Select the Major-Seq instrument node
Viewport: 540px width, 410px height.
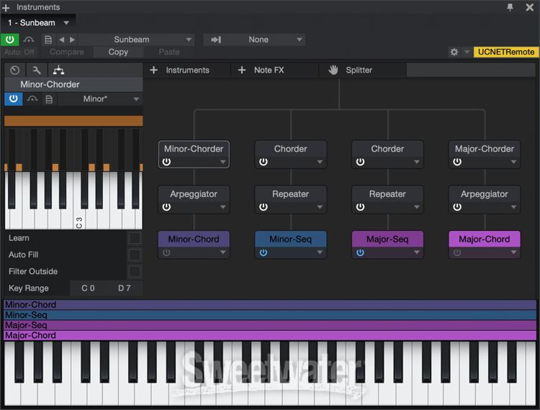click(387, 239)
